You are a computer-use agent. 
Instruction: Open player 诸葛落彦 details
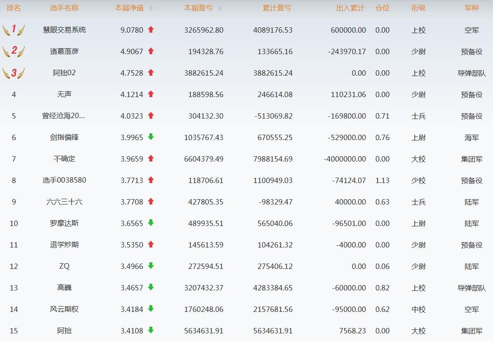tap(64, 51)
